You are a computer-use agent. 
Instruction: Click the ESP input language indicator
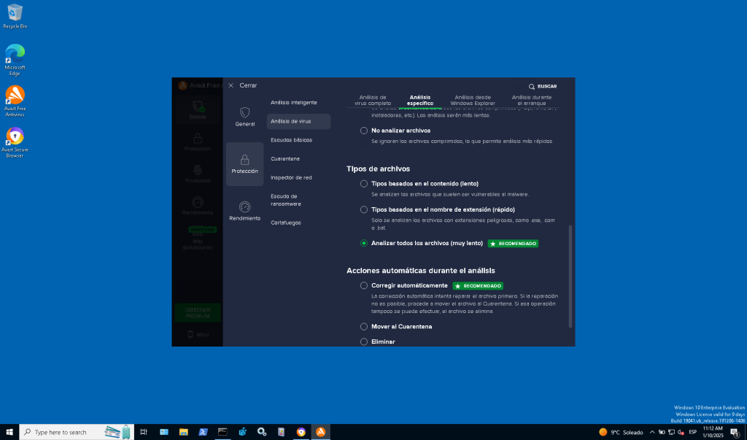coord(693,433)
